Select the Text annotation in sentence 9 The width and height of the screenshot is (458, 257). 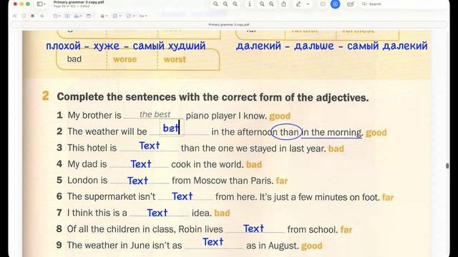click(213, 241)
